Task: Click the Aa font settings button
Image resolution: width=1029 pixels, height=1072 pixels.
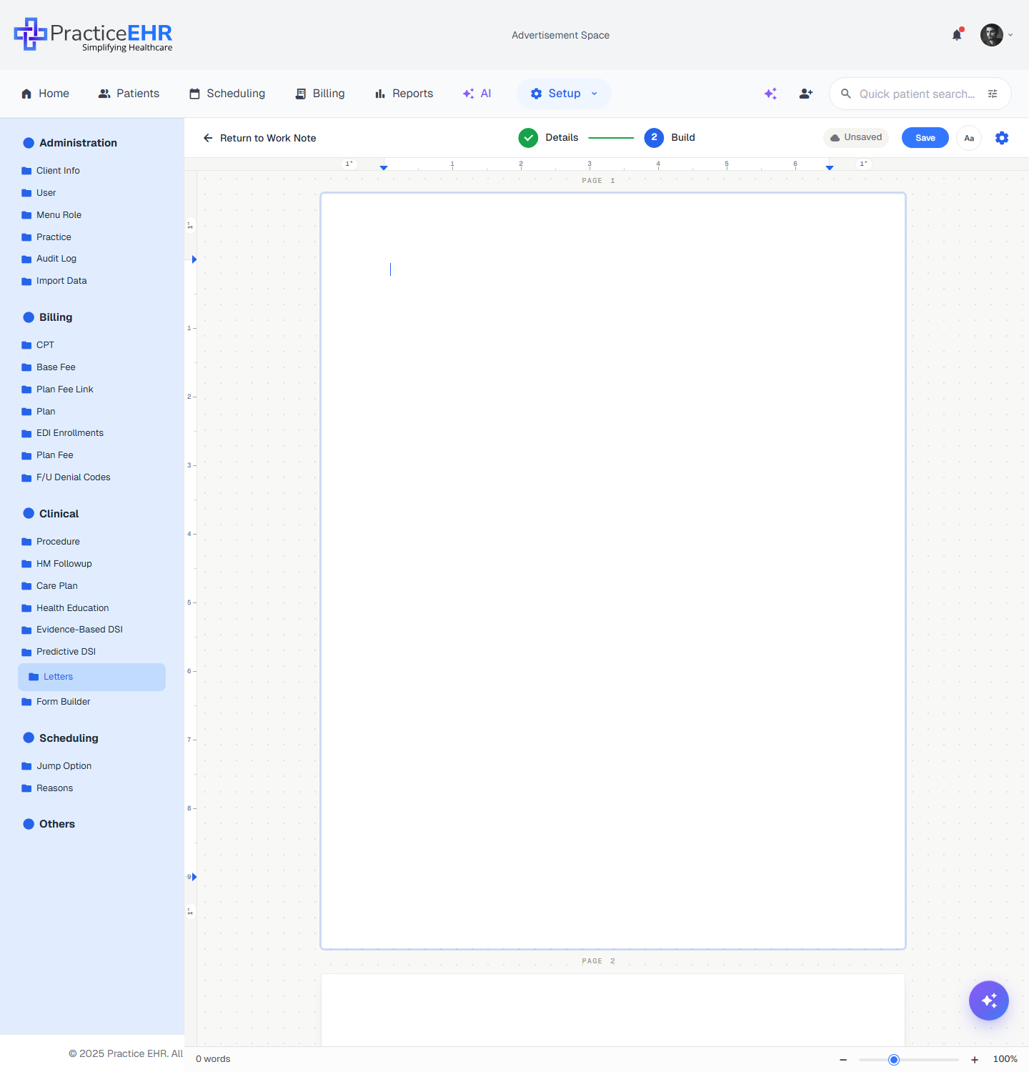Action: click(969, 138)
